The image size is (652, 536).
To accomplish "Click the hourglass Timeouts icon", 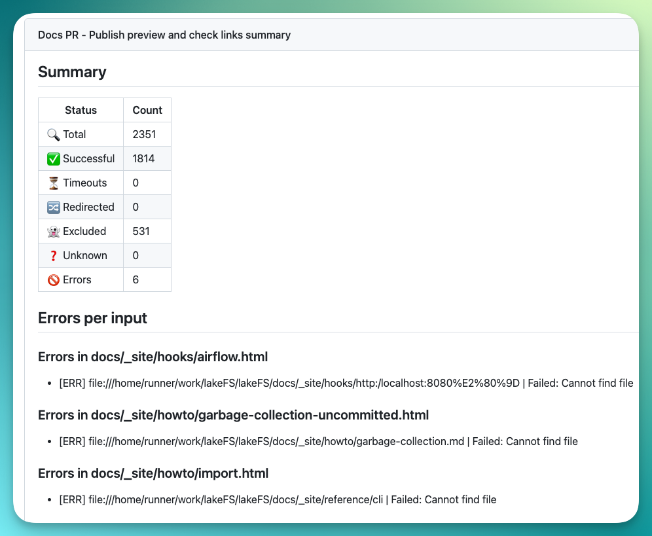I will (53, 183).
